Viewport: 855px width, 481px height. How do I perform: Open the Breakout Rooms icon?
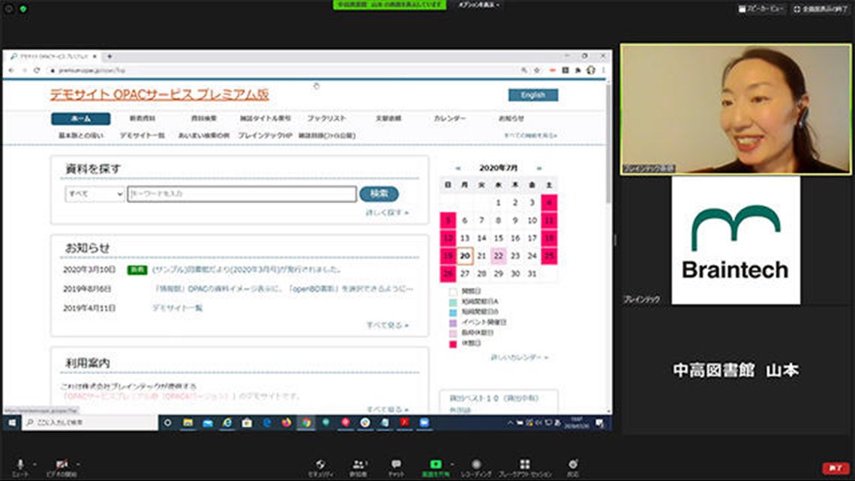click(x=525, y=465)
